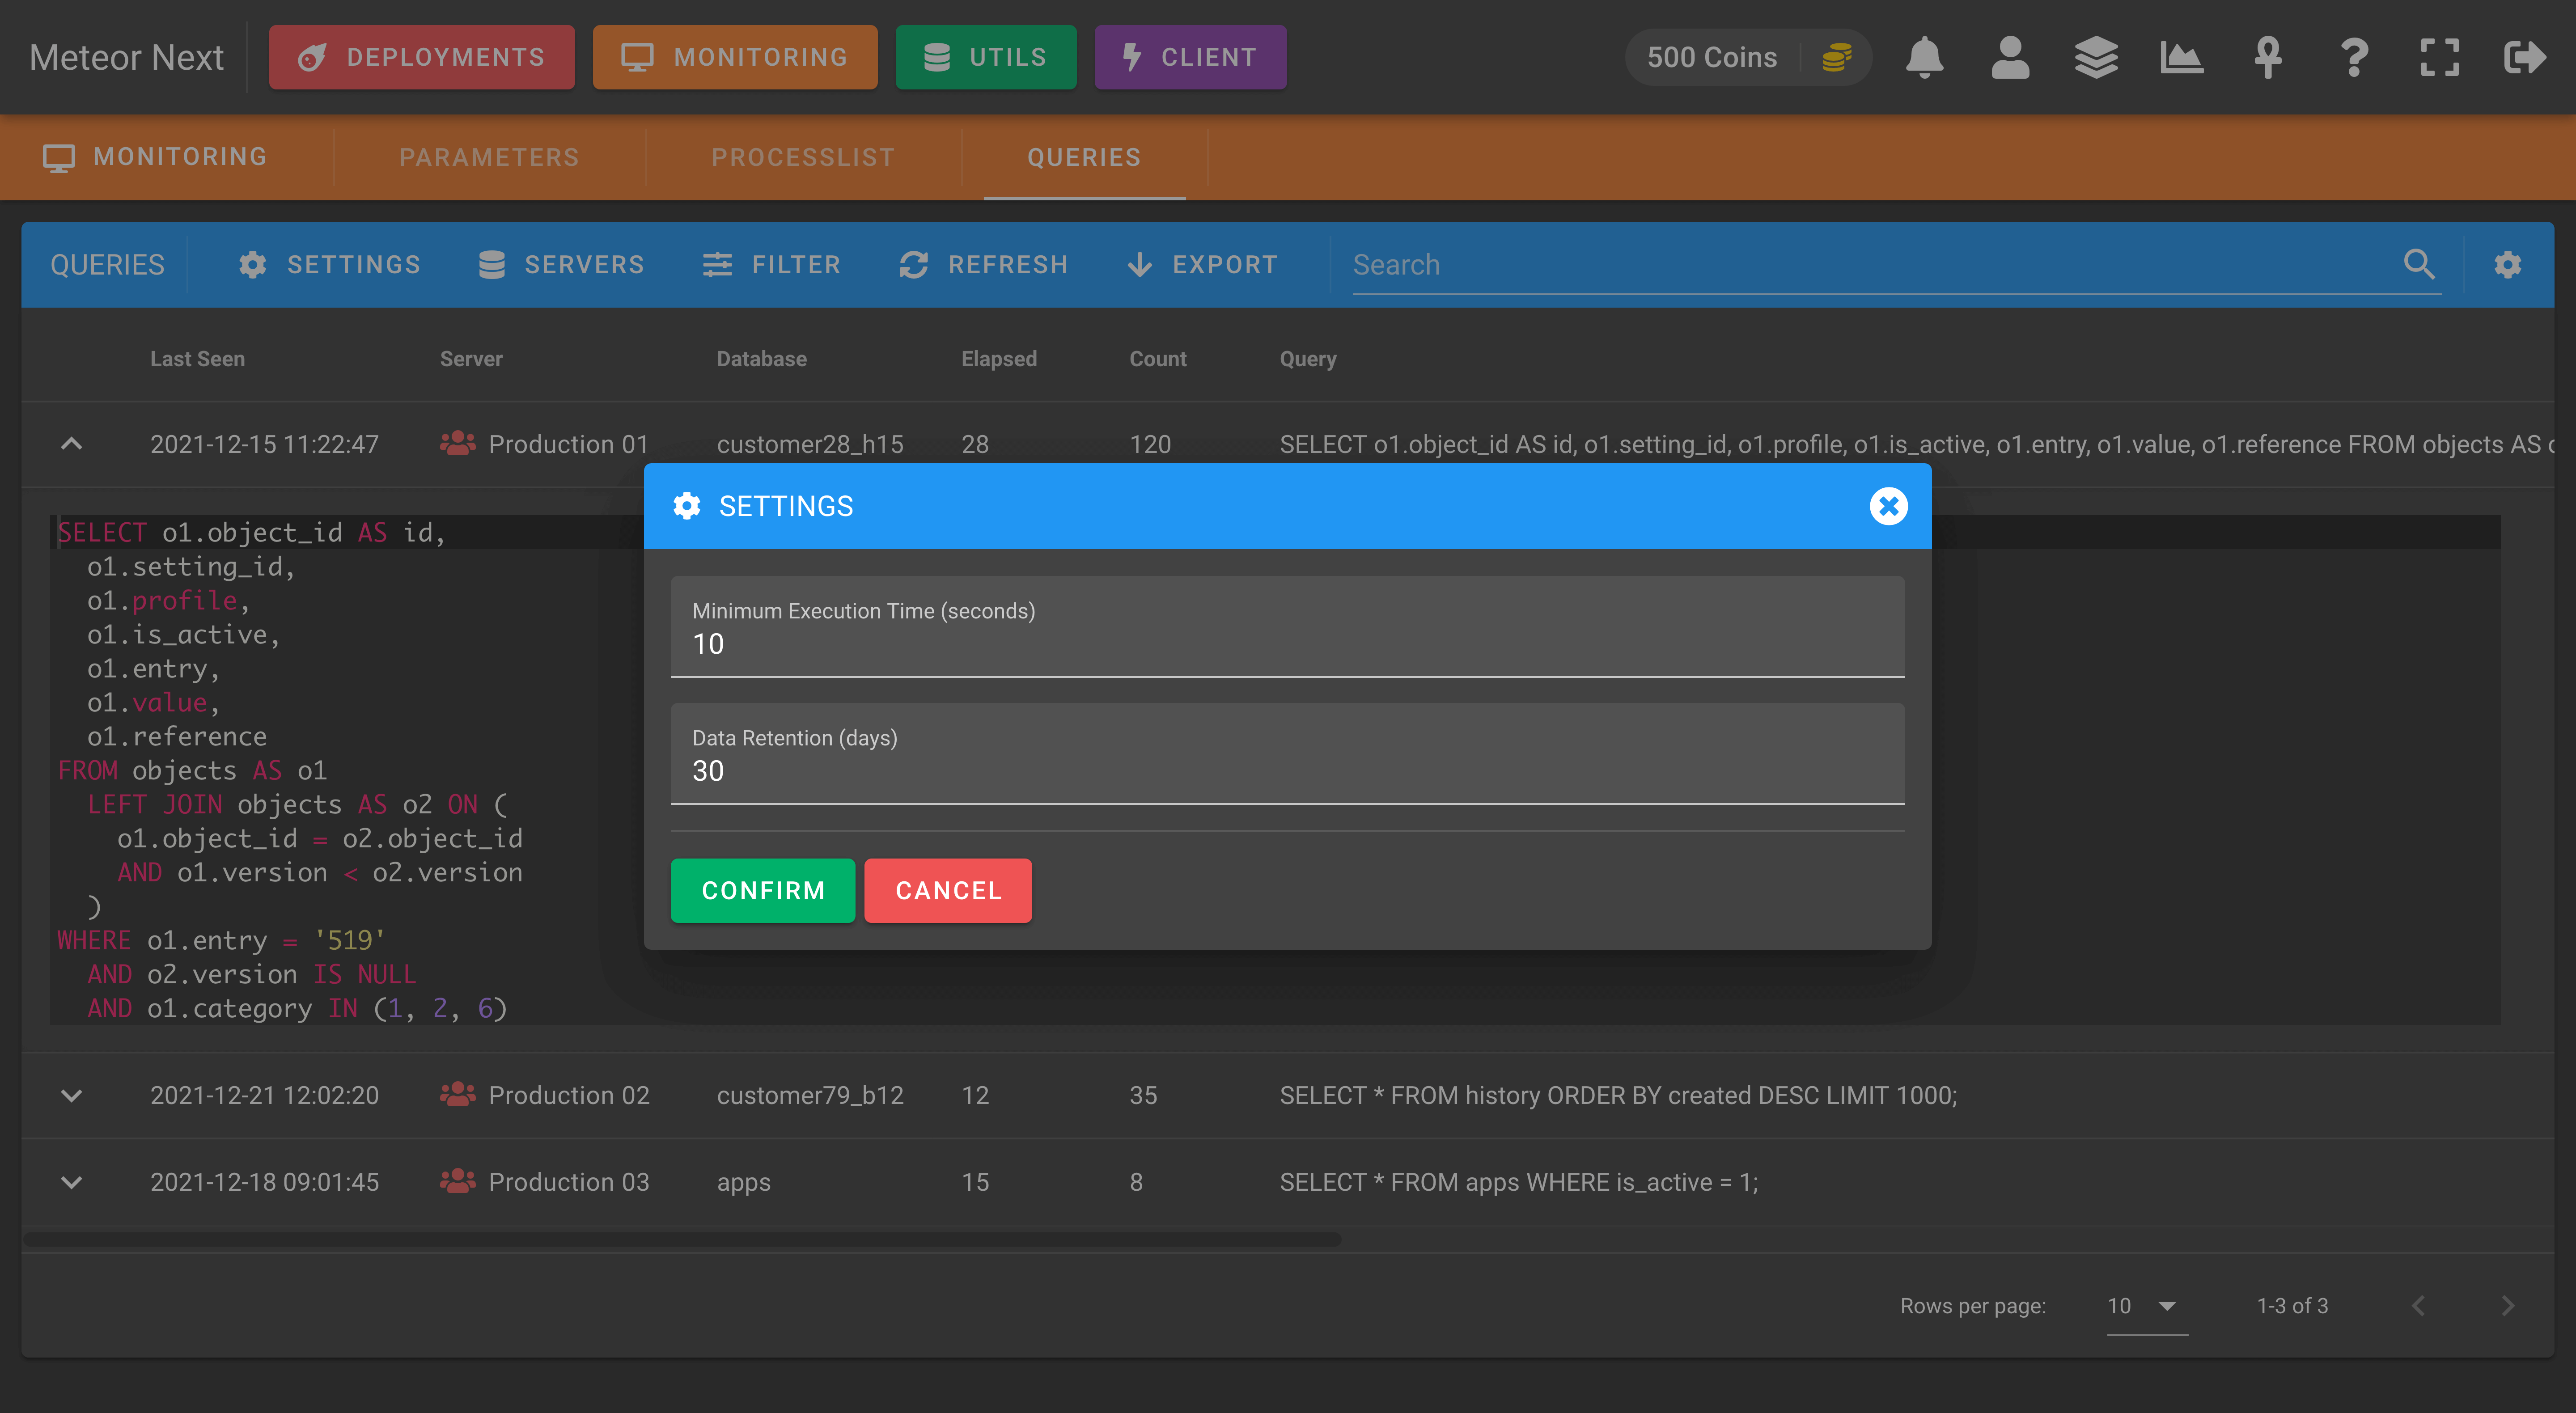Sort by Elapsed column header
Screen dimensions: 2576x1413
(998, 359)
